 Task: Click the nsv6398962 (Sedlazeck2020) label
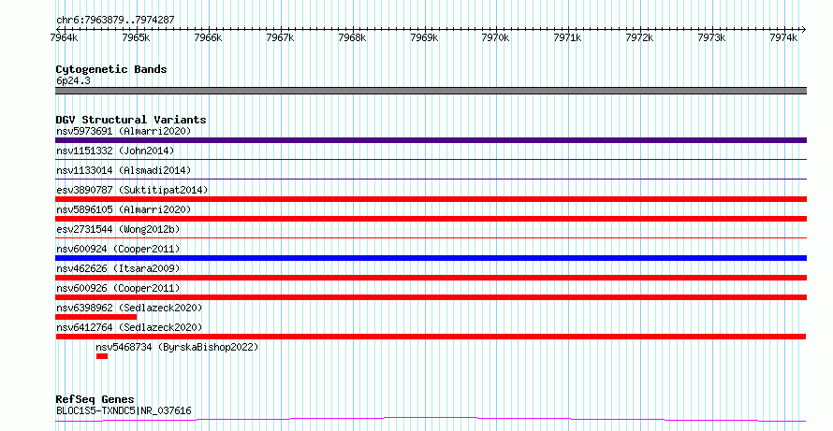point(129,308)
